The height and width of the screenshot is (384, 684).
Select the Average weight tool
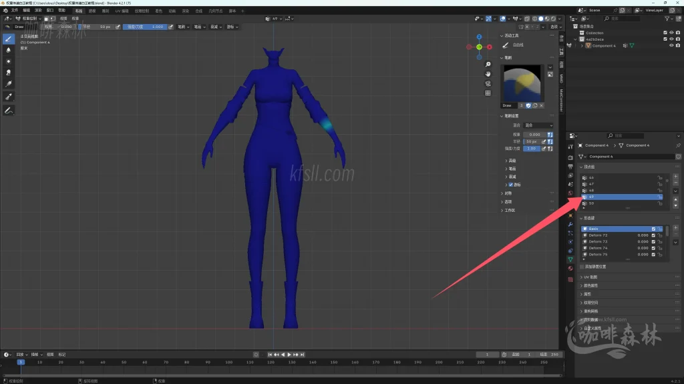click(8, 61)
